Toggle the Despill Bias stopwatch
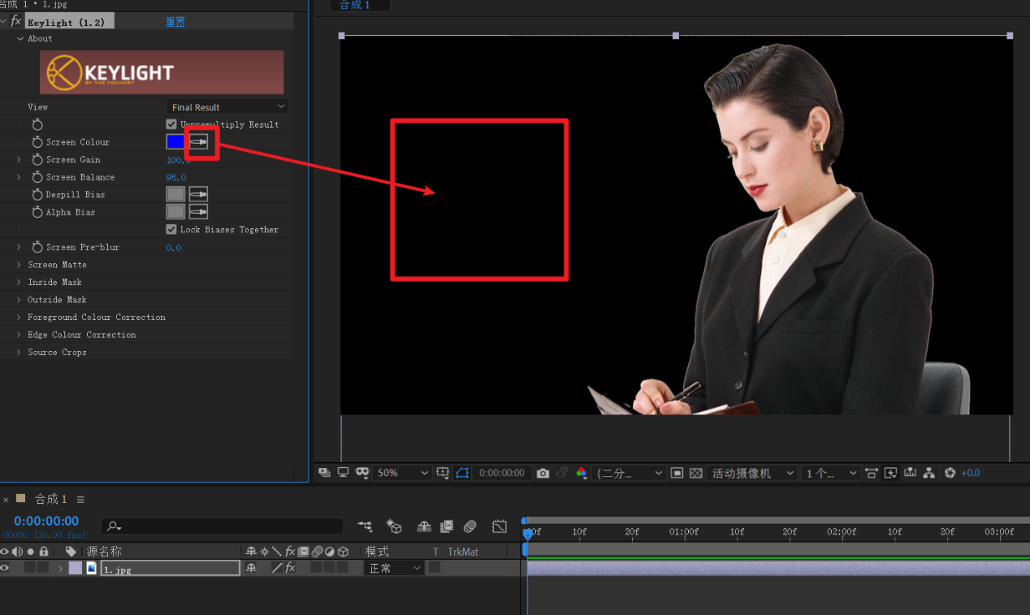The width and height of the screenshot is (1030, 615). [x=37, y=195]
